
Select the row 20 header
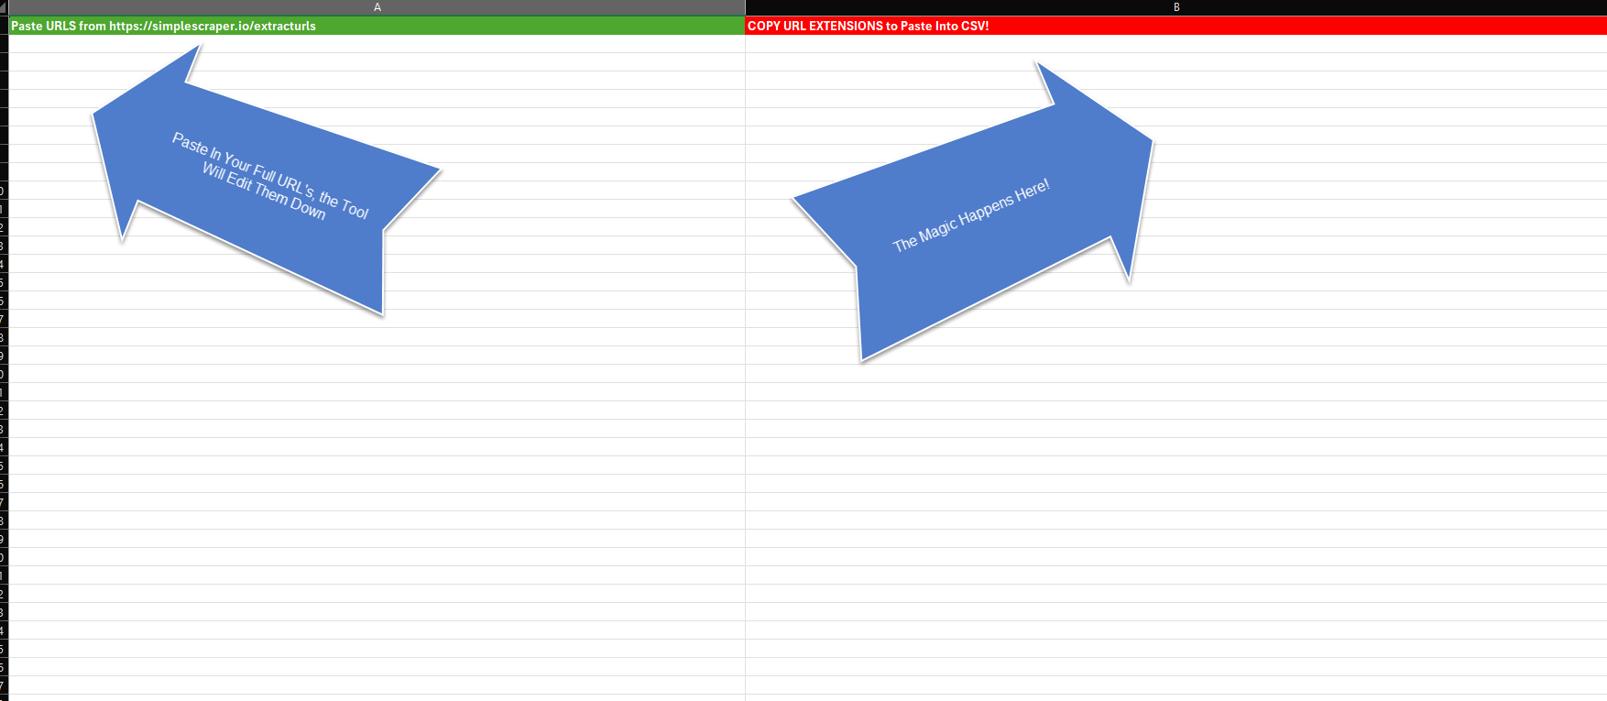point(4,374)
